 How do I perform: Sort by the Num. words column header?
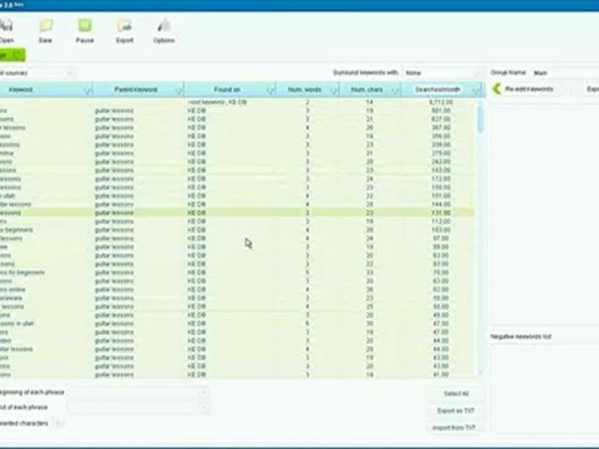pyautogui.click(x=304, y=90)
